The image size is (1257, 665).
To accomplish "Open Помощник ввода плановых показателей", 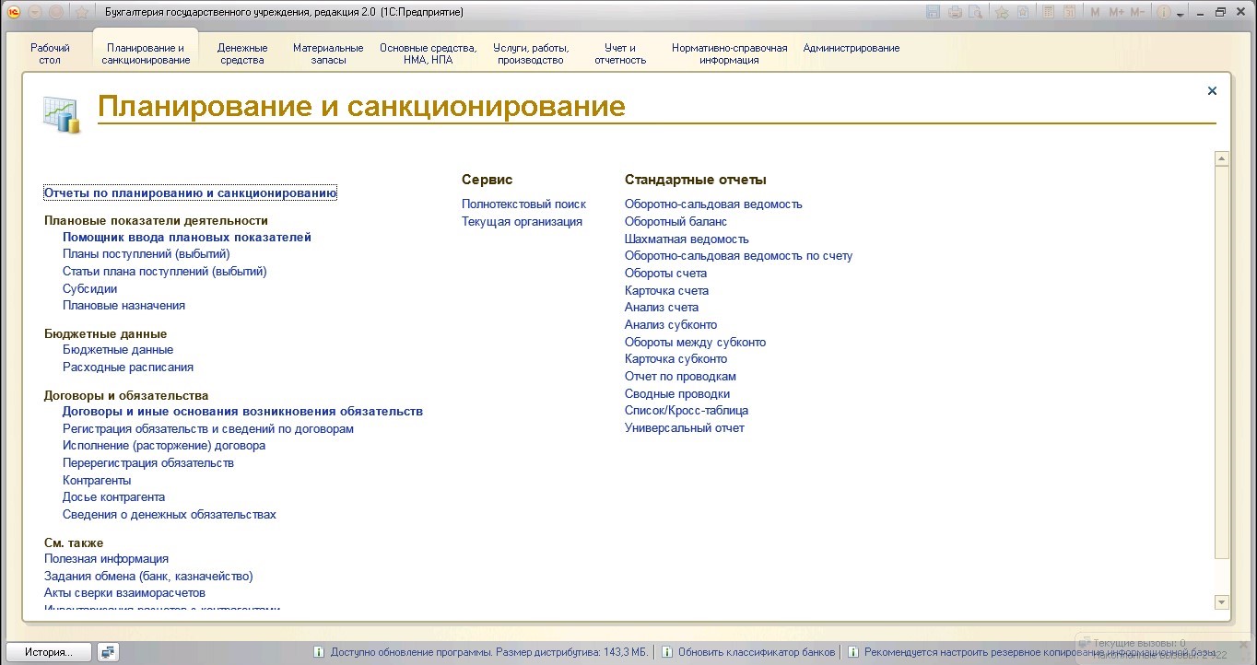I will (x=187, y=237).
